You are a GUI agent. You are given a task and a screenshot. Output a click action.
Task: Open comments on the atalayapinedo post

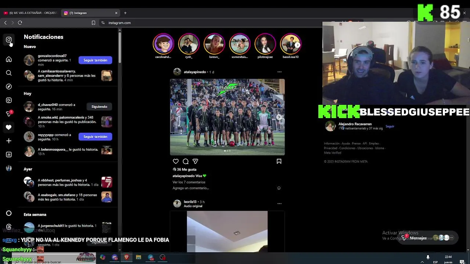click(x=185, y=161)
